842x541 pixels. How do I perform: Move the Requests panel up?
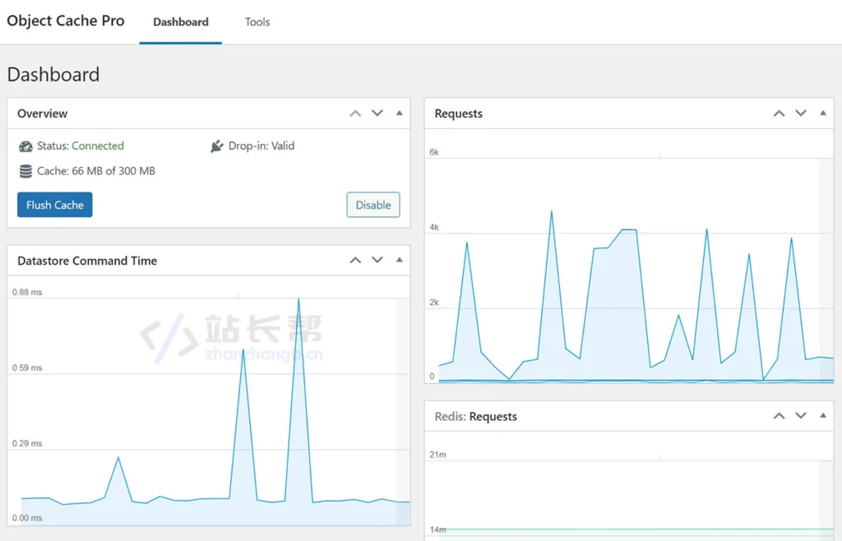779,113
